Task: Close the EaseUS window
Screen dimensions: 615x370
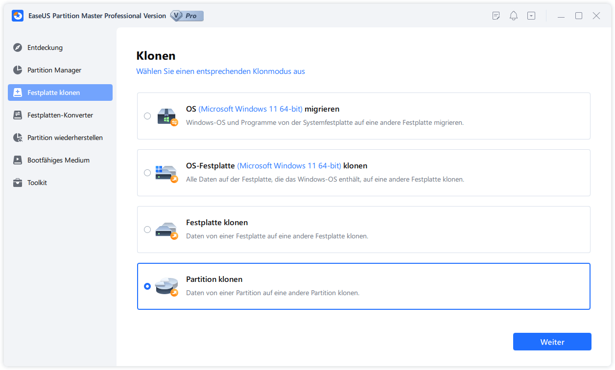Action: coord(596,16)
